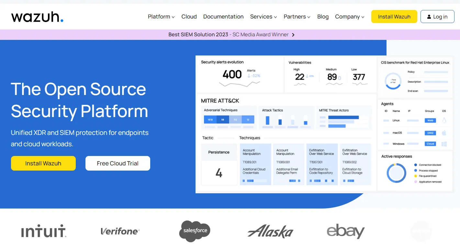
Task: Click the Vulnerabilities High 22 value
Action: coord(299,77)
